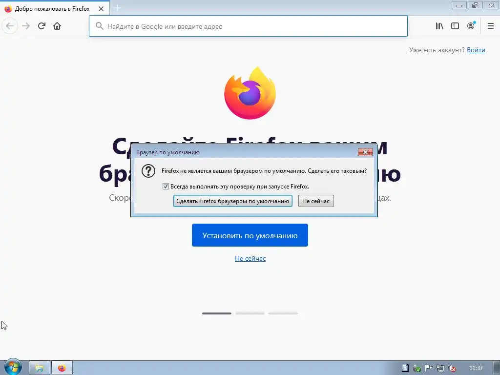
Task: Click the safely remove hardware tray icon
Action: (417, 368)
